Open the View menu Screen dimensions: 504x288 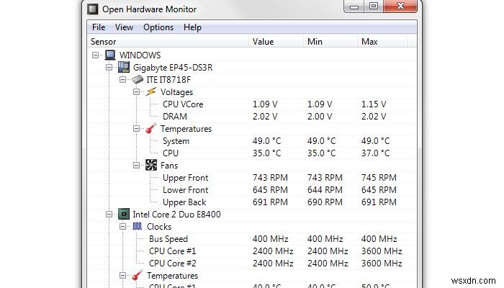tap(124, 27)
